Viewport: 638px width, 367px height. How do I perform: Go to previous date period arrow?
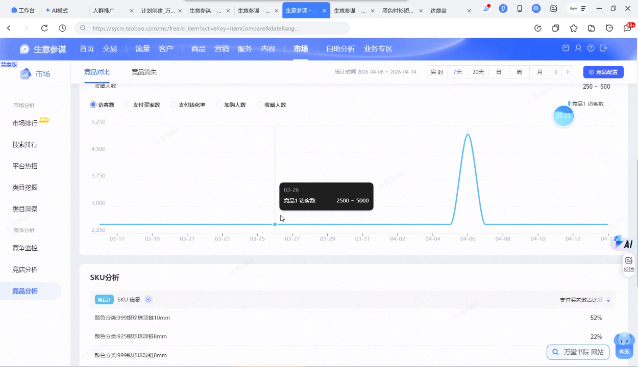coord(556,72)
